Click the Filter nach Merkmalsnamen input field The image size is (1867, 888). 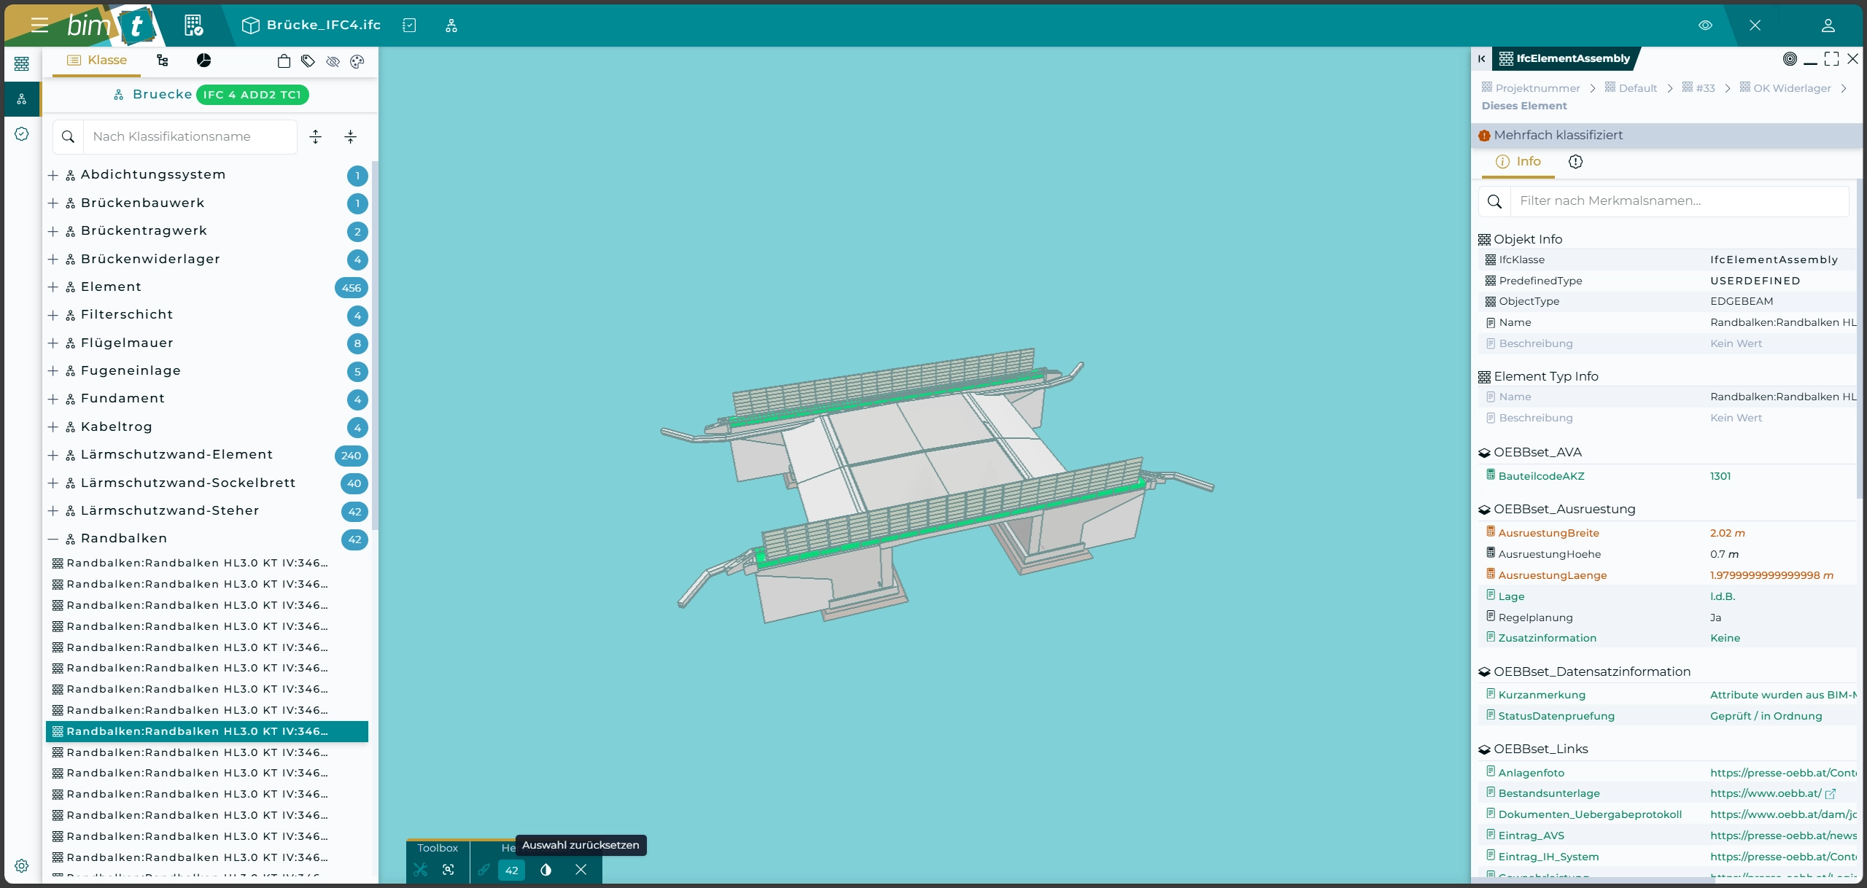tap(1677, 200)
